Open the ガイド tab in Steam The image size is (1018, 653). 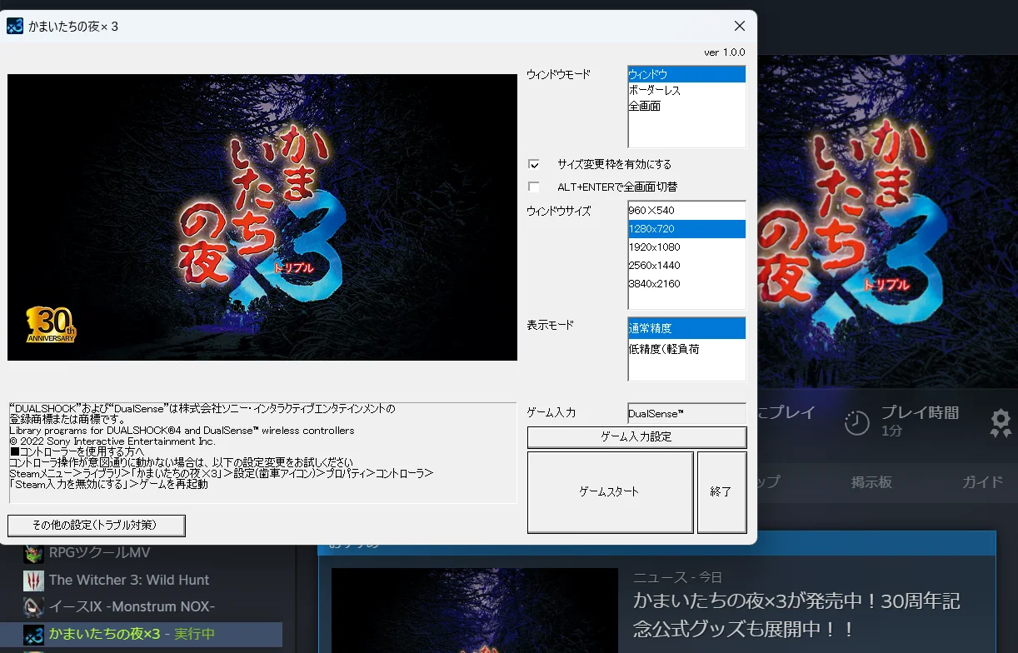pos(983,482)
